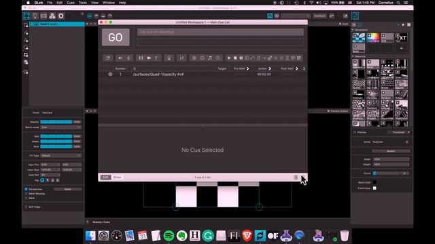Select the Quad-1 surface in the list
Screen dimensions: 435x244
pos(57,24)
